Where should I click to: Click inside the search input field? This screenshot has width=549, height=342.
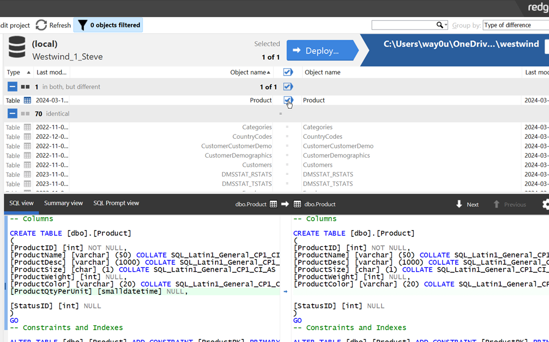tap(403, 25)
